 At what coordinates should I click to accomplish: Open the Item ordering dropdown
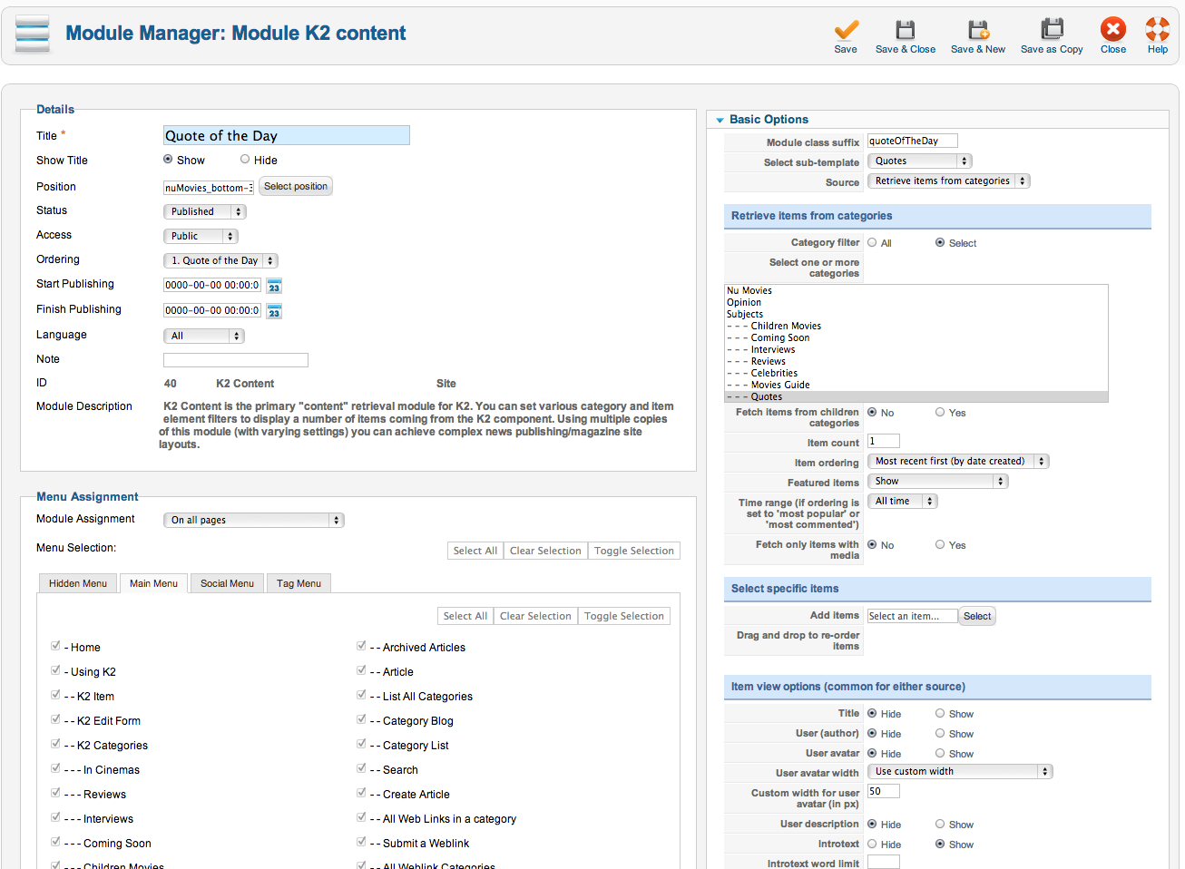click(958, 461)
